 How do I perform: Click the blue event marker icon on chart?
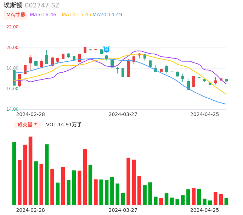(107, 50)
